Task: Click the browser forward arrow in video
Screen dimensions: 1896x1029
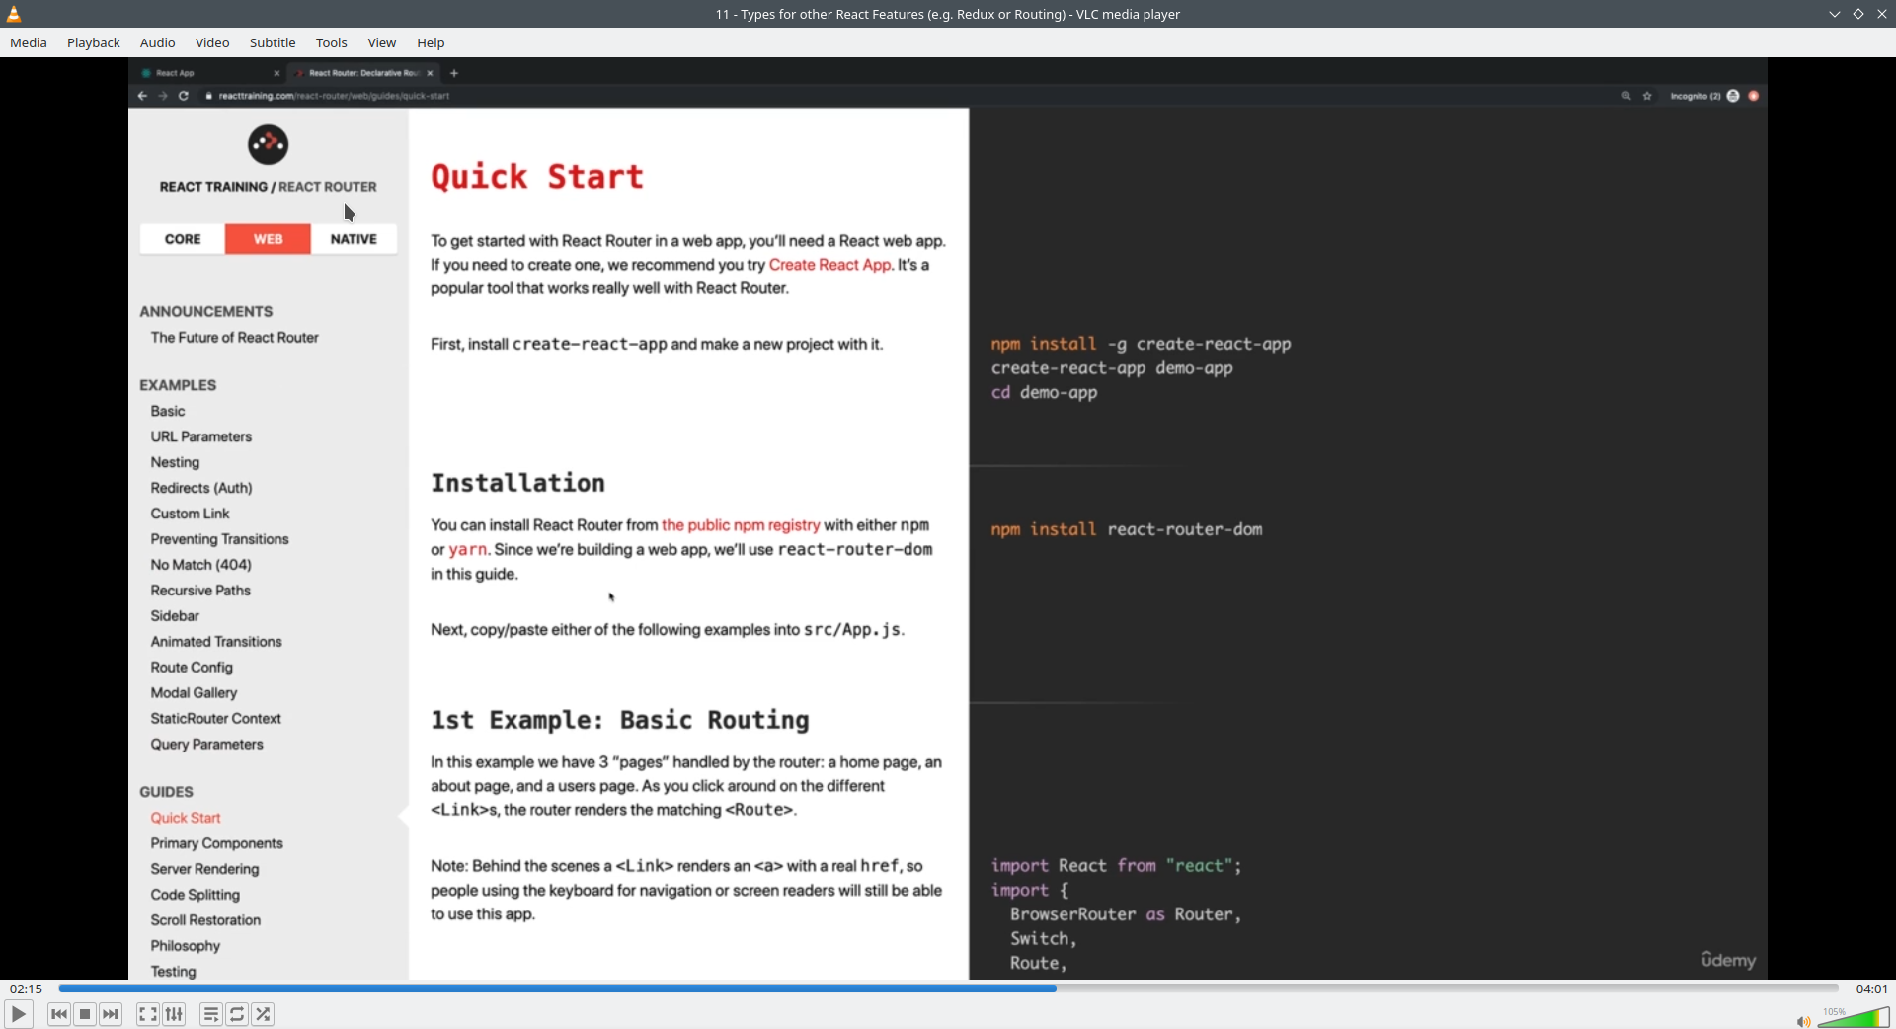Action: click(x=163, y=96)
